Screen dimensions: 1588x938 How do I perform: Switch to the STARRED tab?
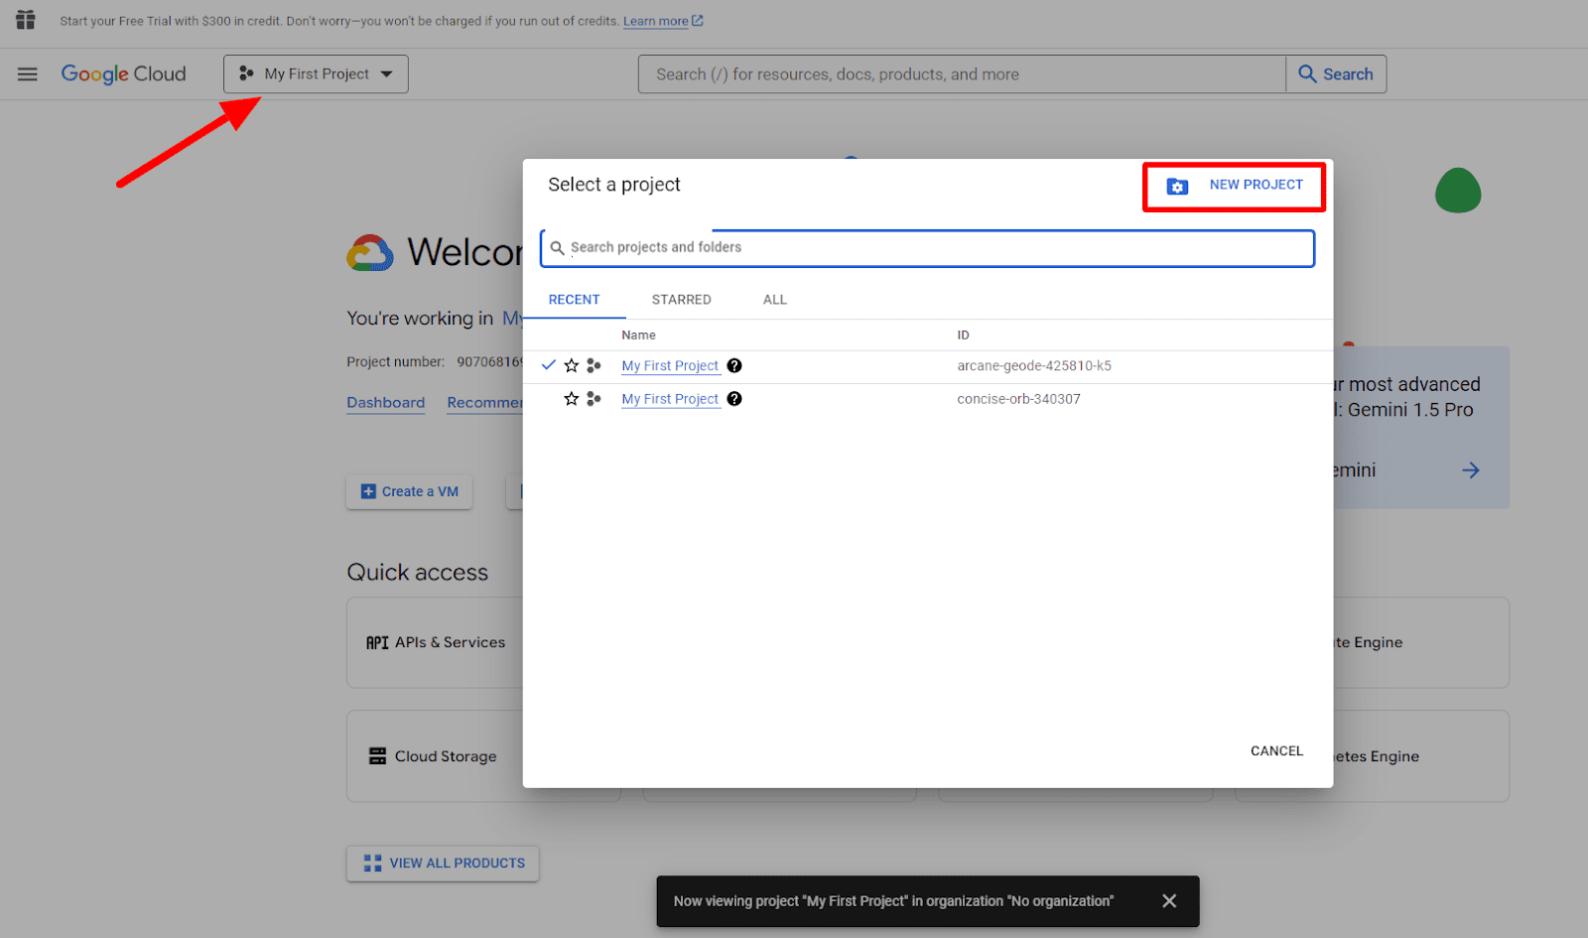681,300
